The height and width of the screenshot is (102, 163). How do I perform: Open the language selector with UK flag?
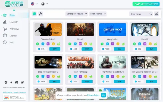coord(34,4)
